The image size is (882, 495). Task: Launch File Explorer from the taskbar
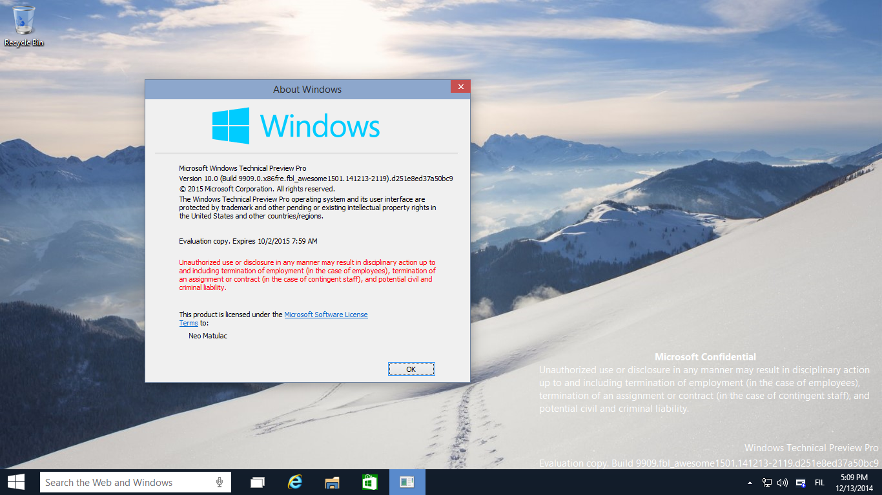click(x=332, y=481)
